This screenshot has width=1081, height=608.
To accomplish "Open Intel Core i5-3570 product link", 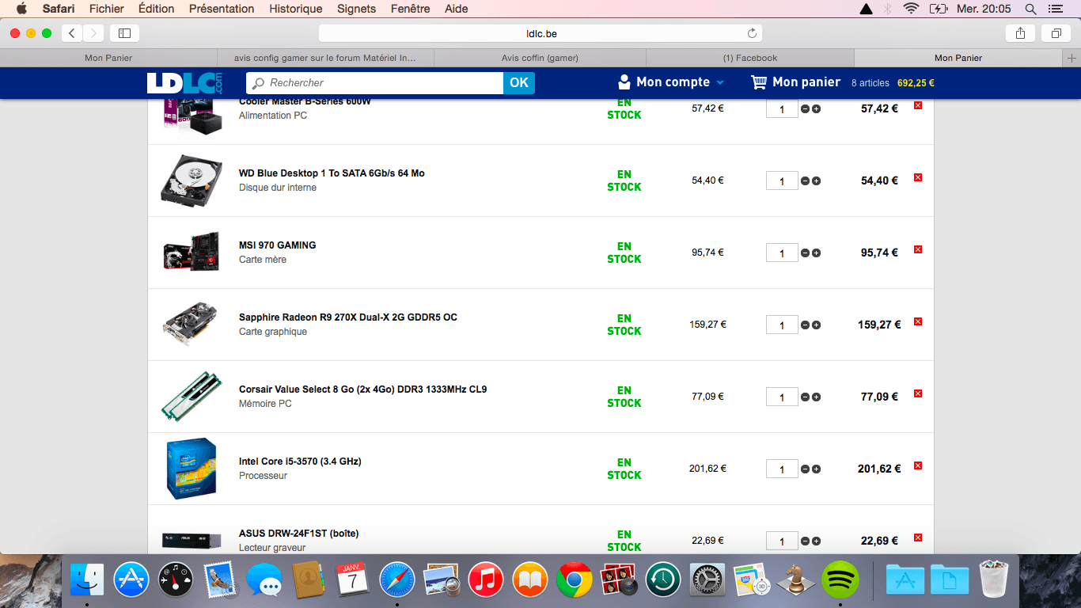I will click(300, 462).
